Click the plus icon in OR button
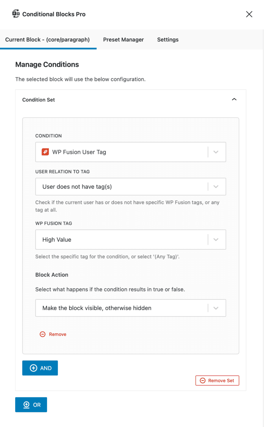 26,405
